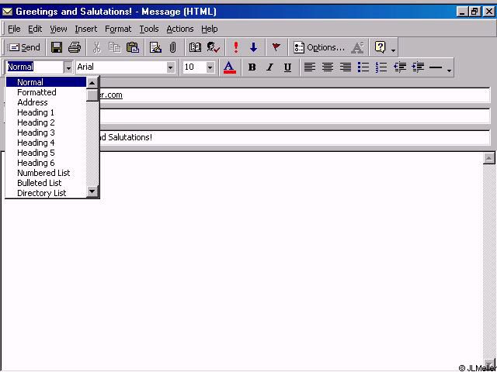Select Formatted style in list

(46, 92)
